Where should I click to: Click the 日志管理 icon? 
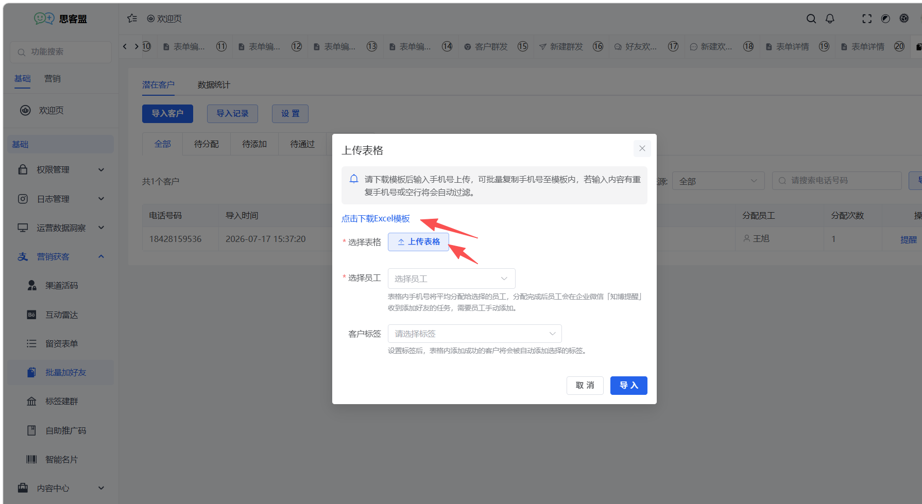coord(23,199)
